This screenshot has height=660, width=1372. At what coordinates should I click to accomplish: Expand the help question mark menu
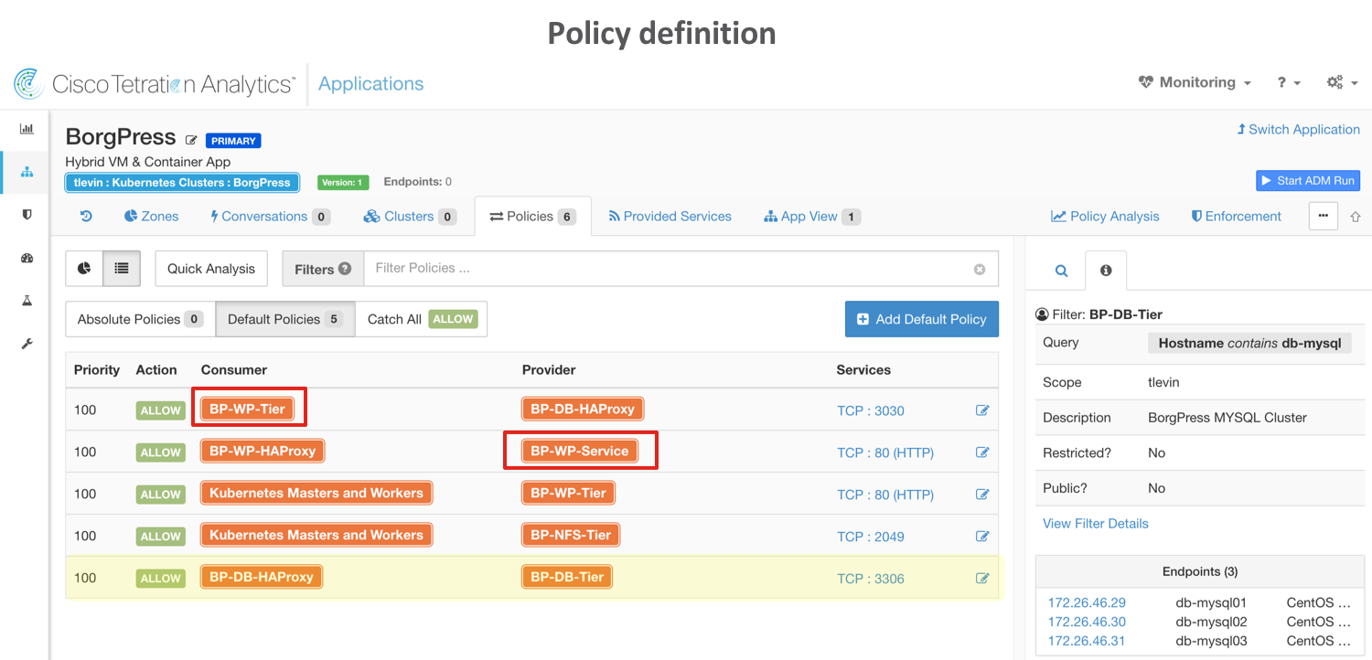[1289, 82]
